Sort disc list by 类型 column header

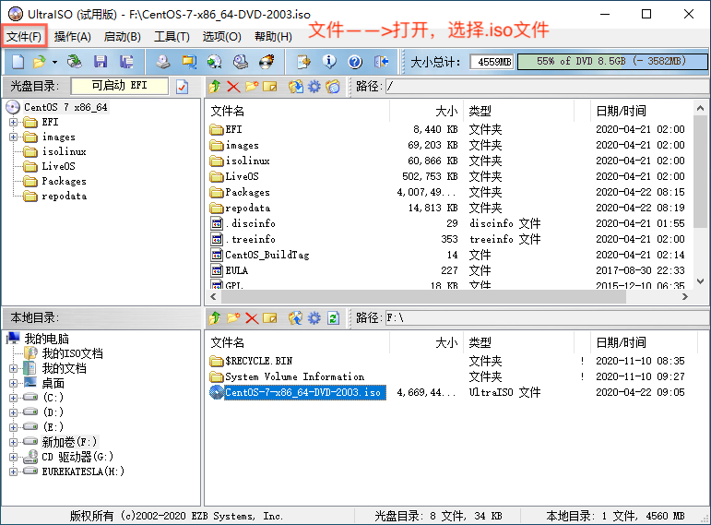click(480, 111)
